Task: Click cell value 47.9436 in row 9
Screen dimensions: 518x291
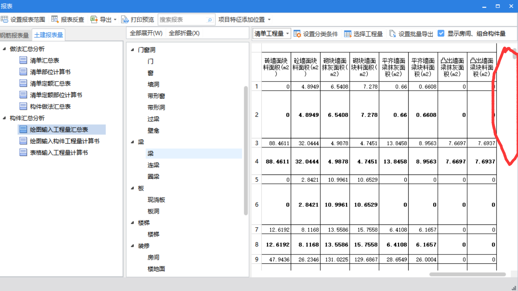Action: click(276, 259)
